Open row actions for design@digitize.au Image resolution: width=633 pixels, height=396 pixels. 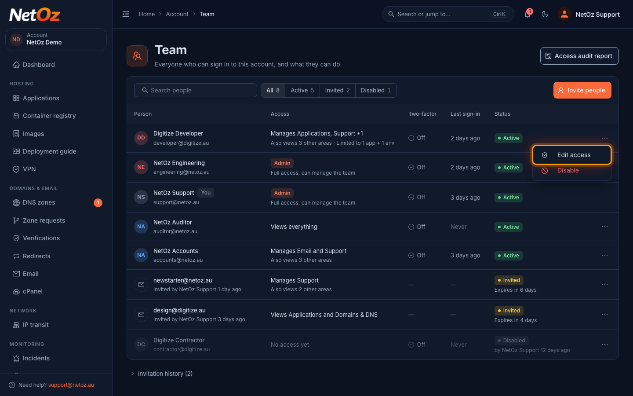[x=605, y=315]
